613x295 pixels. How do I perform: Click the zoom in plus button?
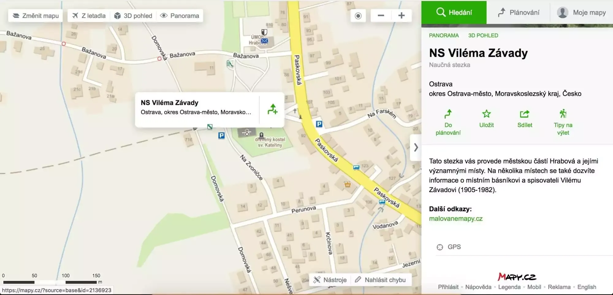click(x=401, y=16)
